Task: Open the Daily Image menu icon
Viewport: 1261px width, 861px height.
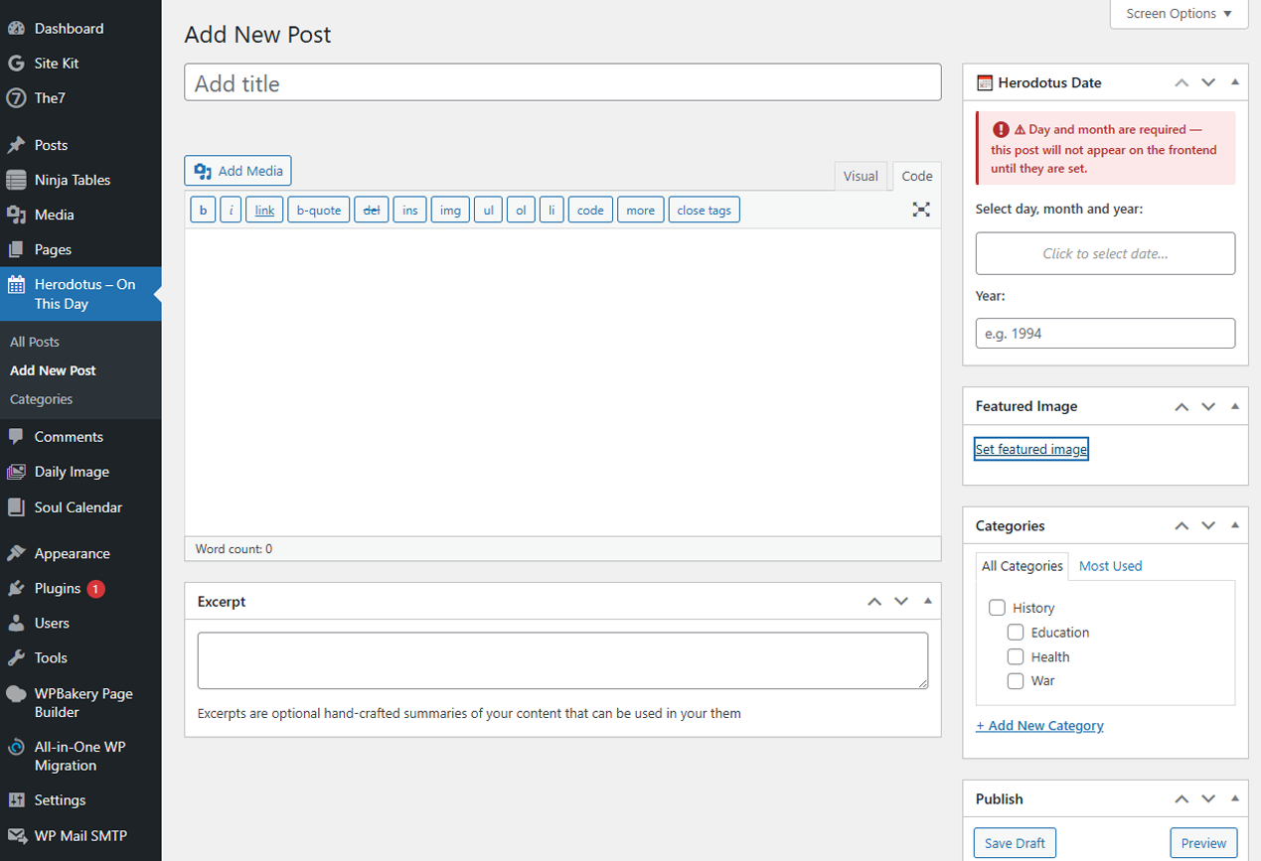Action: click(x=16, y=472)
